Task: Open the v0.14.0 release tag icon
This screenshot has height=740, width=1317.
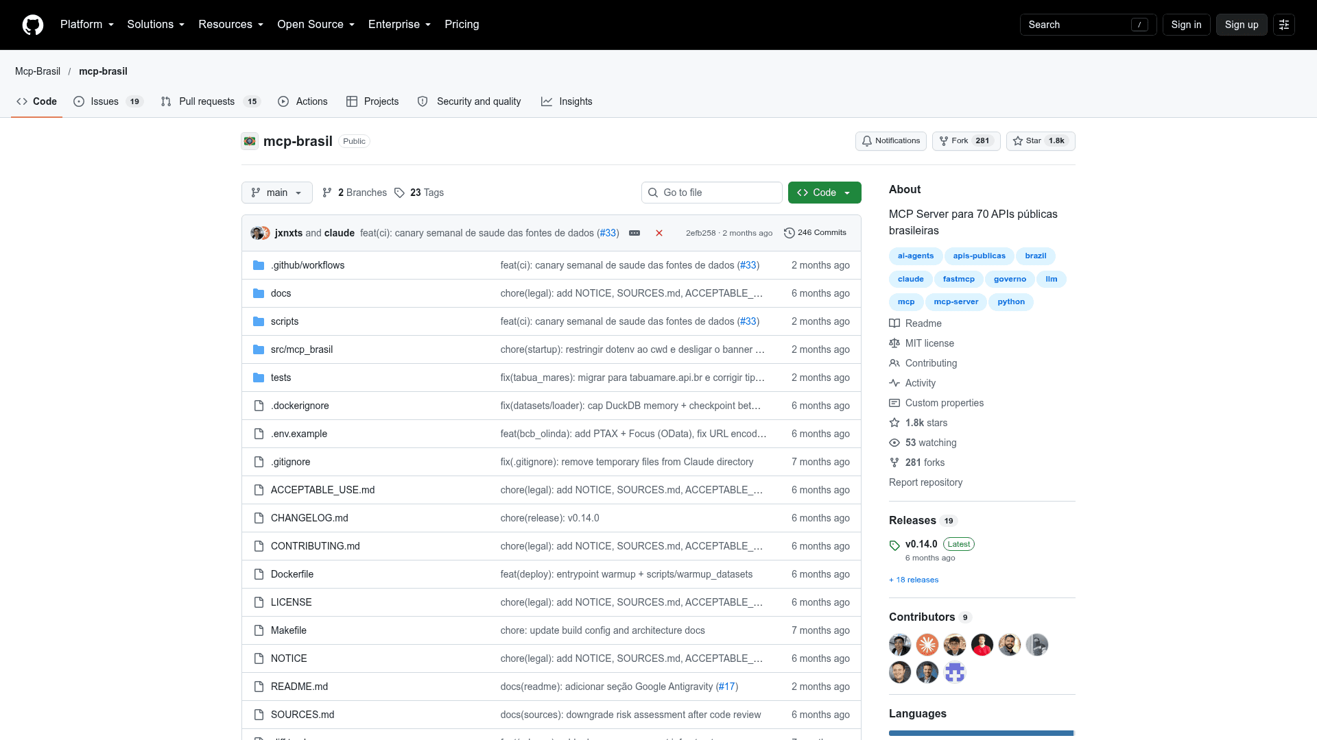Action: 894,545
